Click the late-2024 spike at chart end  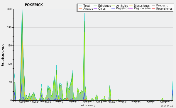click(173, 81)
